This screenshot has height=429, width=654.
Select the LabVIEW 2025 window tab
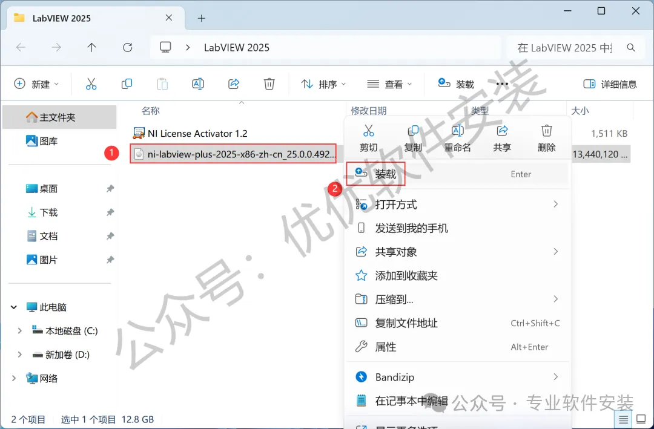96,18
